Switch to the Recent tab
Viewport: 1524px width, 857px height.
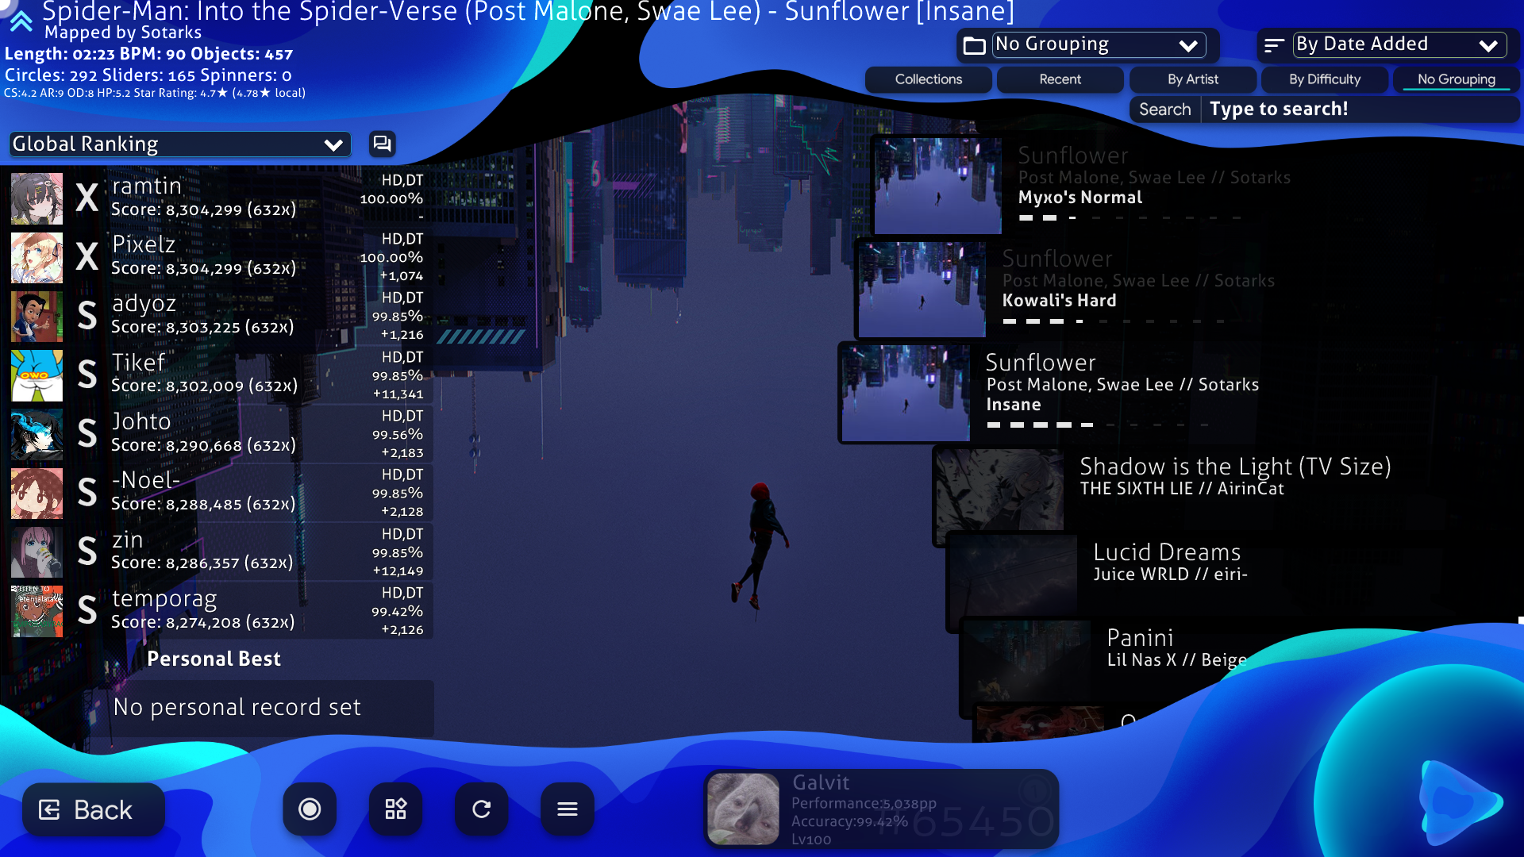1060,79
